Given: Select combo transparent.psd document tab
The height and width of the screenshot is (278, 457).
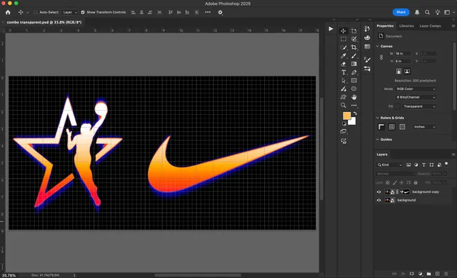Looking at the screenshot, I should pyautogui.click(x=44, y=22).
